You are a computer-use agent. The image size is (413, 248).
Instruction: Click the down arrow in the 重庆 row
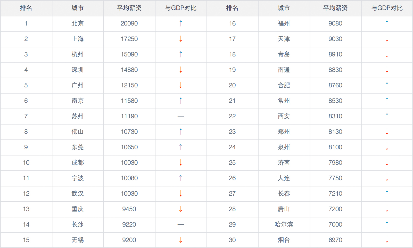tap(181, 209)
